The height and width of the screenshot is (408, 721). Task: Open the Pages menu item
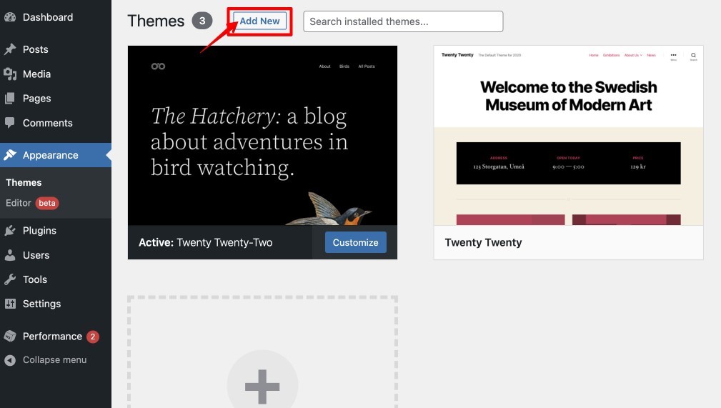(56, 98)
